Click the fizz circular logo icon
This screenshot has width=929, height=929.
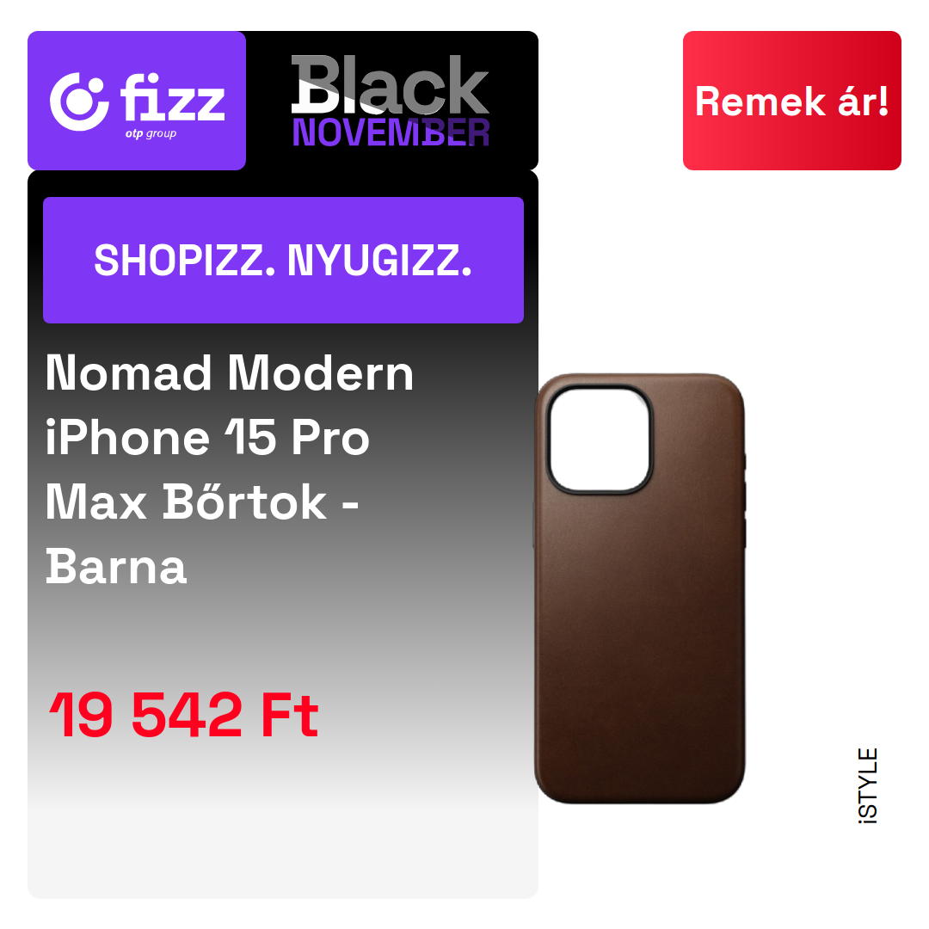pyautogui.click(x=79, y=102)
